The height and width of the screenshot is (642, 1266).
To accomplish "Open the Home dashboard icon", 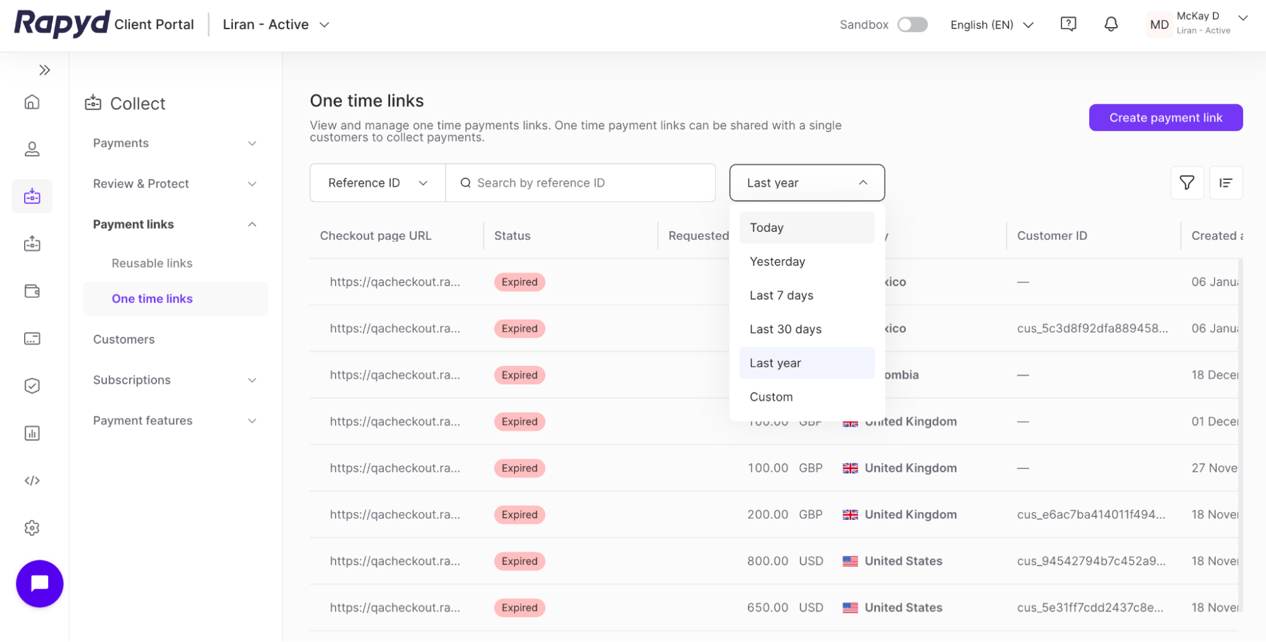I will coord(32,102).
